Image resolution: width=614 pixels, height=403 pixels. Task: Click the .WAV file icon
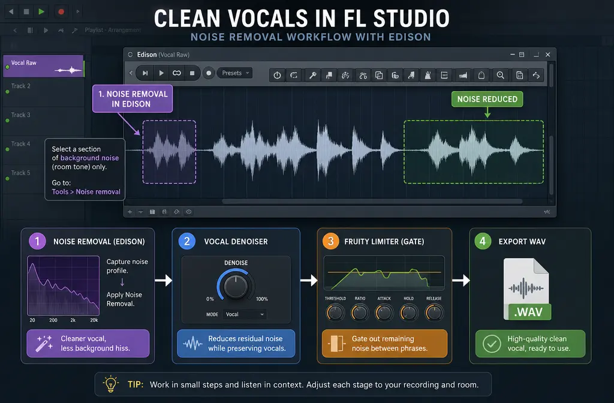point(527,289)
